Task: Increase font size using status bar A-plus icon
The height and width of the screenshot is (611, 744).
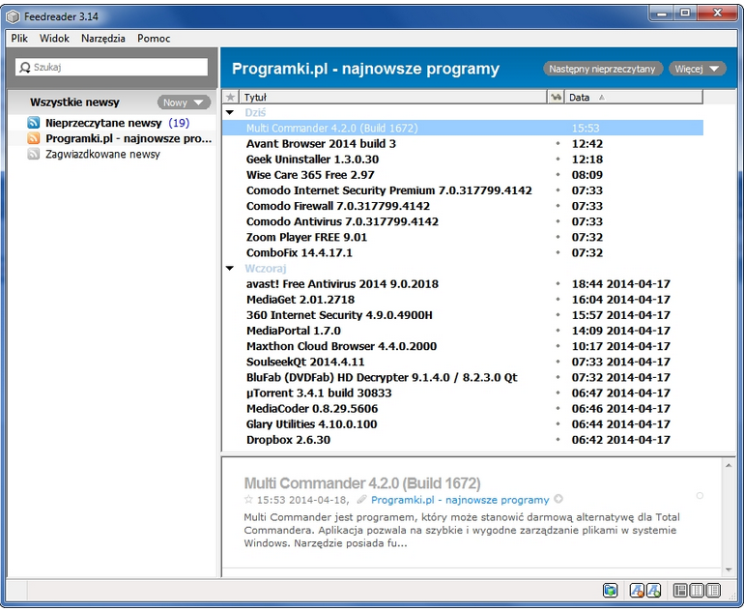Action: click(653, 591)
